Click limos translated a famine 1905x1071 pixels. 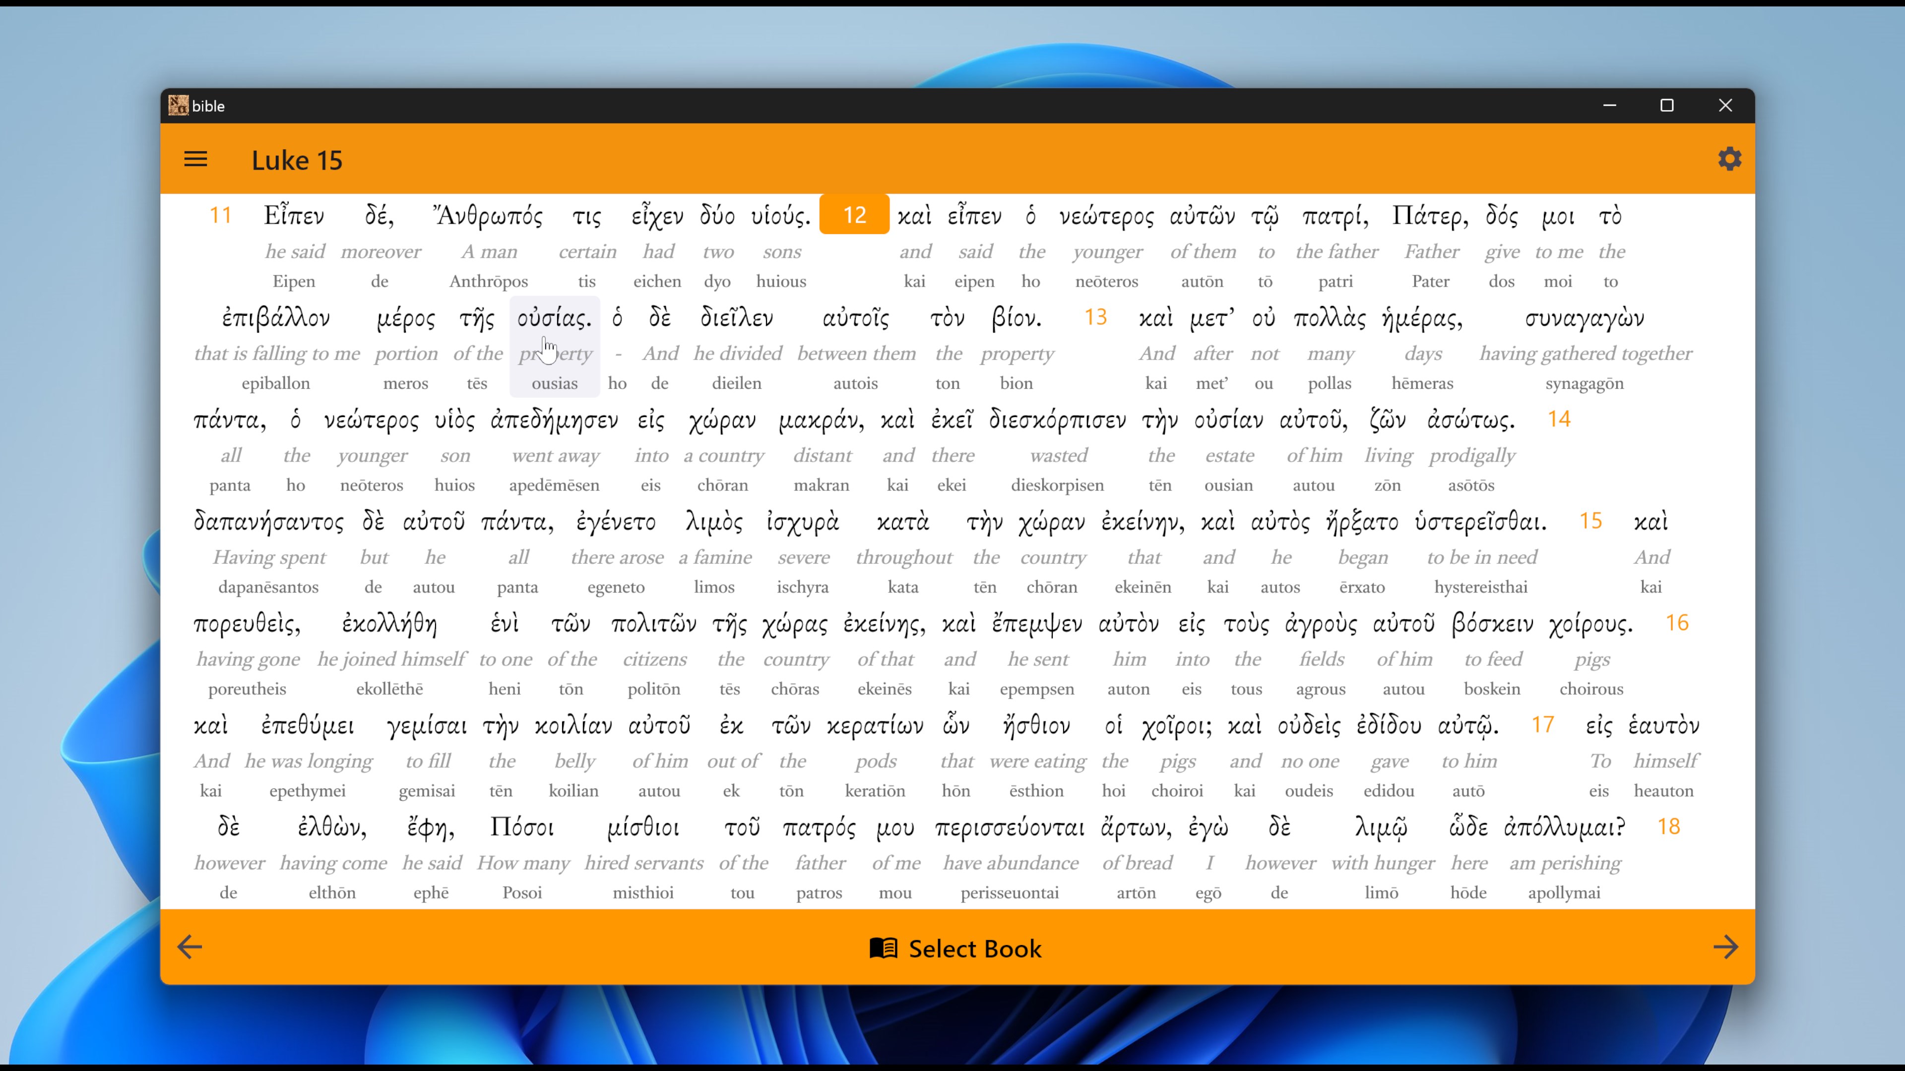point(714,522)
